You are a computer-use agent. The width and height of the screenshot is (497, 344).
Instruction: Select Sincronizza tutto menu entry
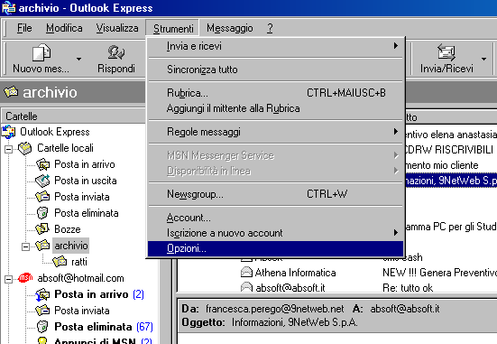coord(275,70)
